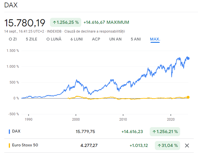Open Clauză de declinare a responsabilității link
198x156 pixels.
(95, 31)
